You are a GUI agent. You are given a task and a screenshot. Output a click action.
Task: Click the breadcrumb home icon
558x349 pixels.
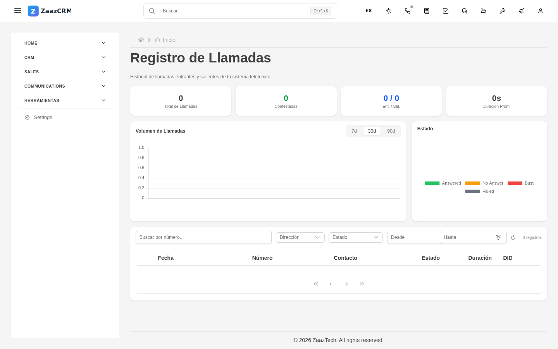click(141, 40)
